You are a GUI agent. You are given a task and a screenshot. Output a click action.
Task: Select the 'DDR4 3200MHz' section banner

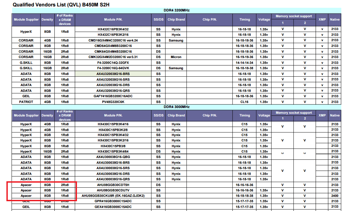point(177,10)
